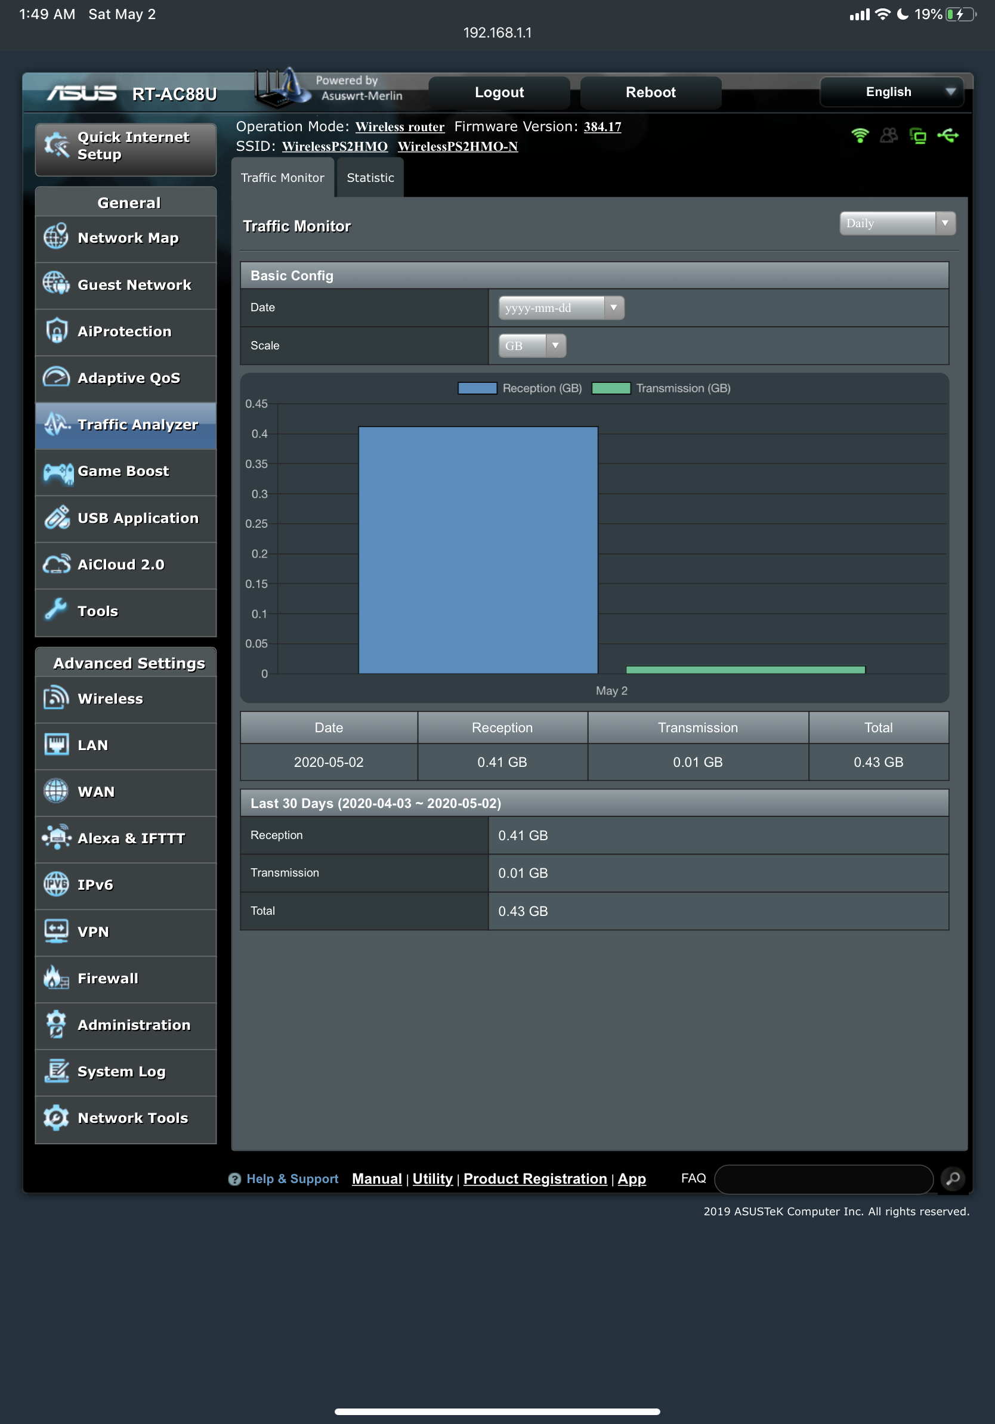Click the FAQ search magnifier icon
The image size is (995, 1424).
(x=953, y=1178)
